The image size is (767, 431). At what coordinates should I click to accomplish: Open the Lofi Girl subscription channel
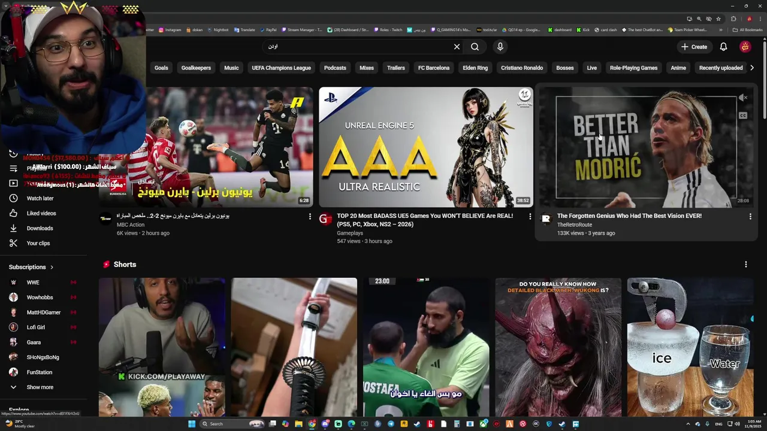click(x=35, y=327)
